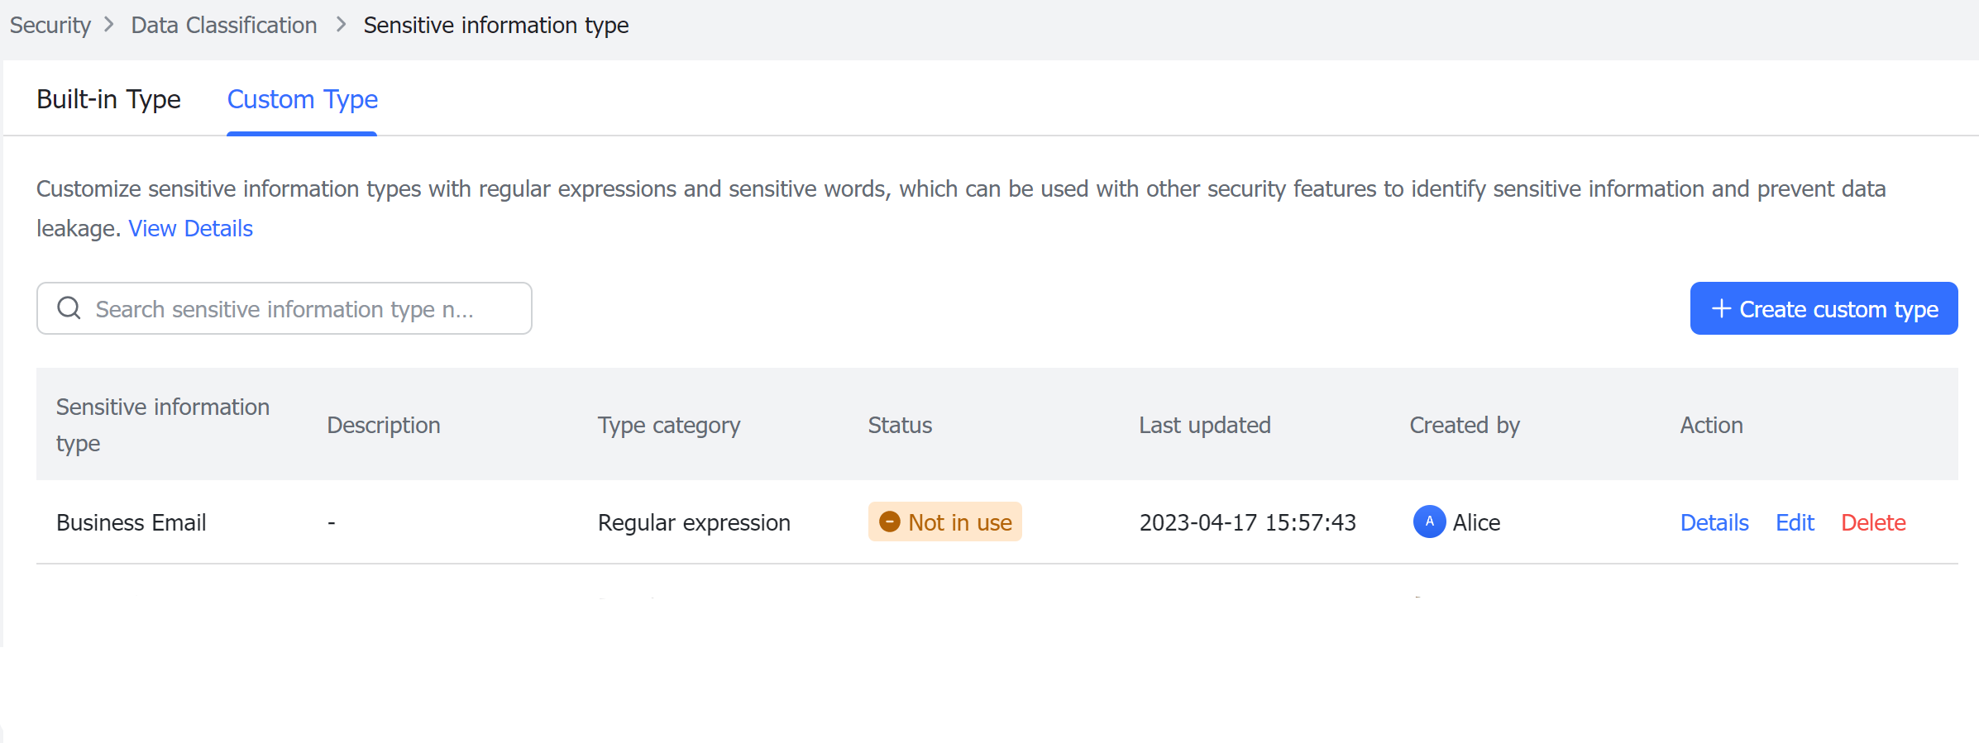Click the search magnifier icon

[69, 307]
